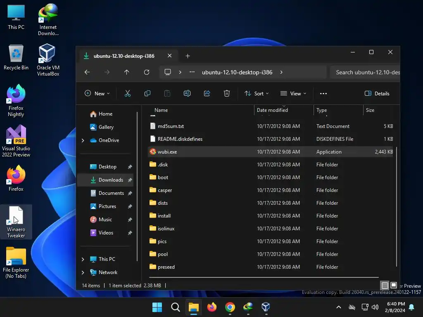The image size is (423, 317).
Task: Open the Sort dropdown
Action: coord(257,94)
